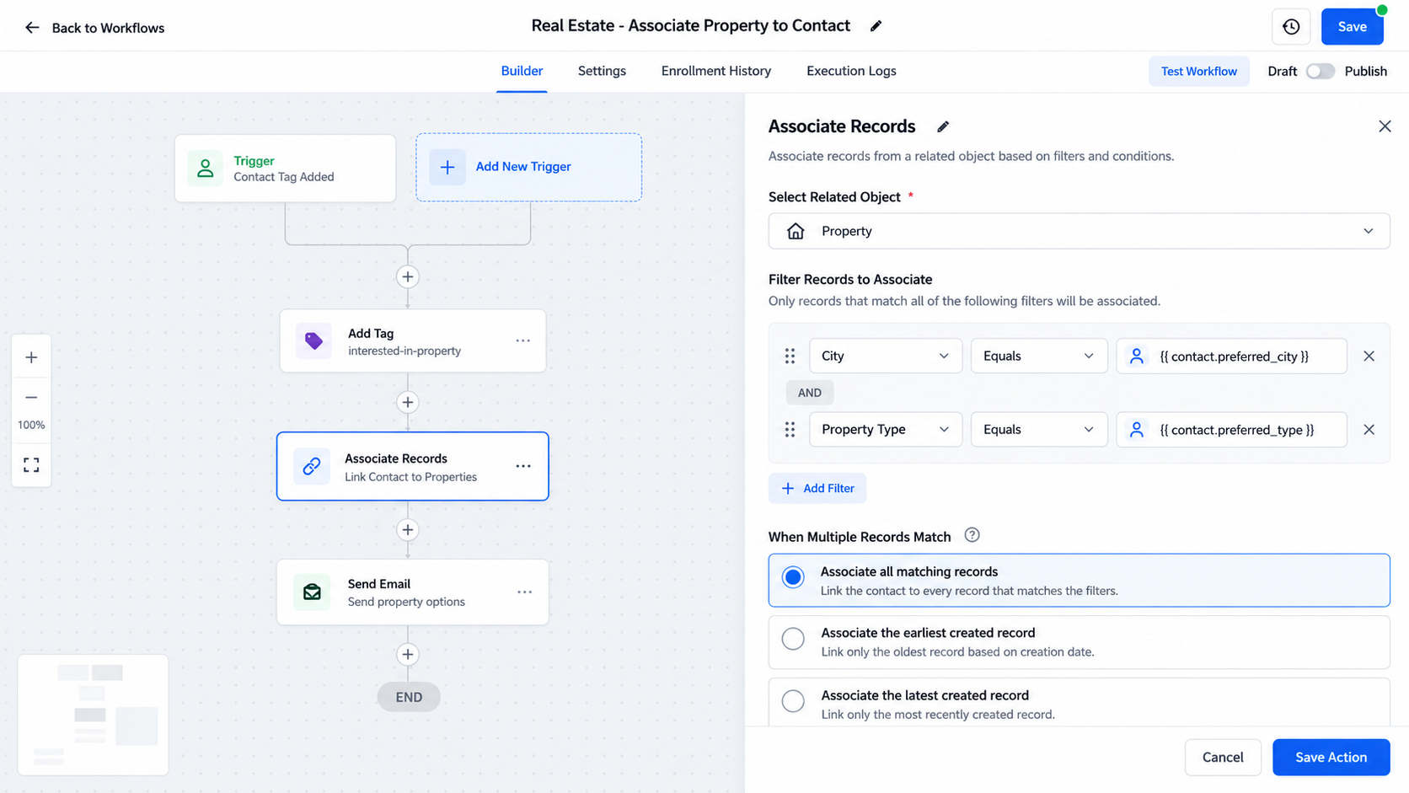Open Property Type field dropdown

[886, 430]
